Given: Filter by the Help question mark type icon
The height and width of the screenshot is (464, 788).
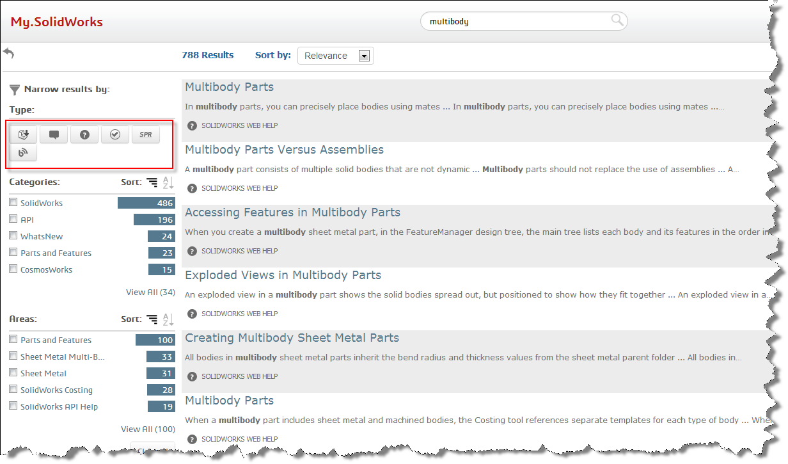Looking at the screenshot, I should coord(84,134).
